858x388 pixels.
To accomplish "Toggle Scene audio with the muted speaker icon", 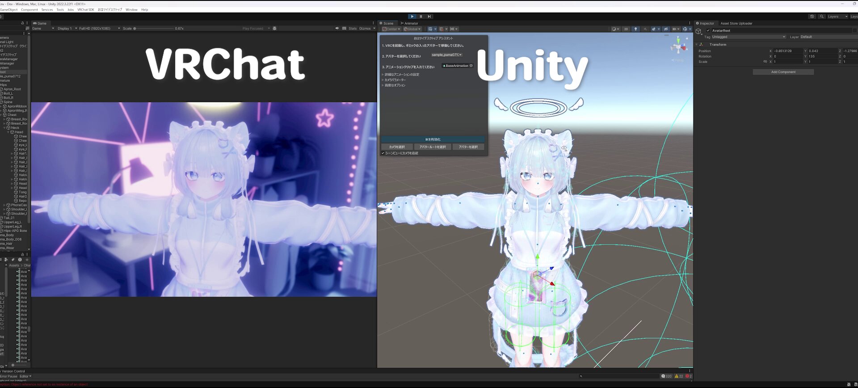I will pos(645,29).
